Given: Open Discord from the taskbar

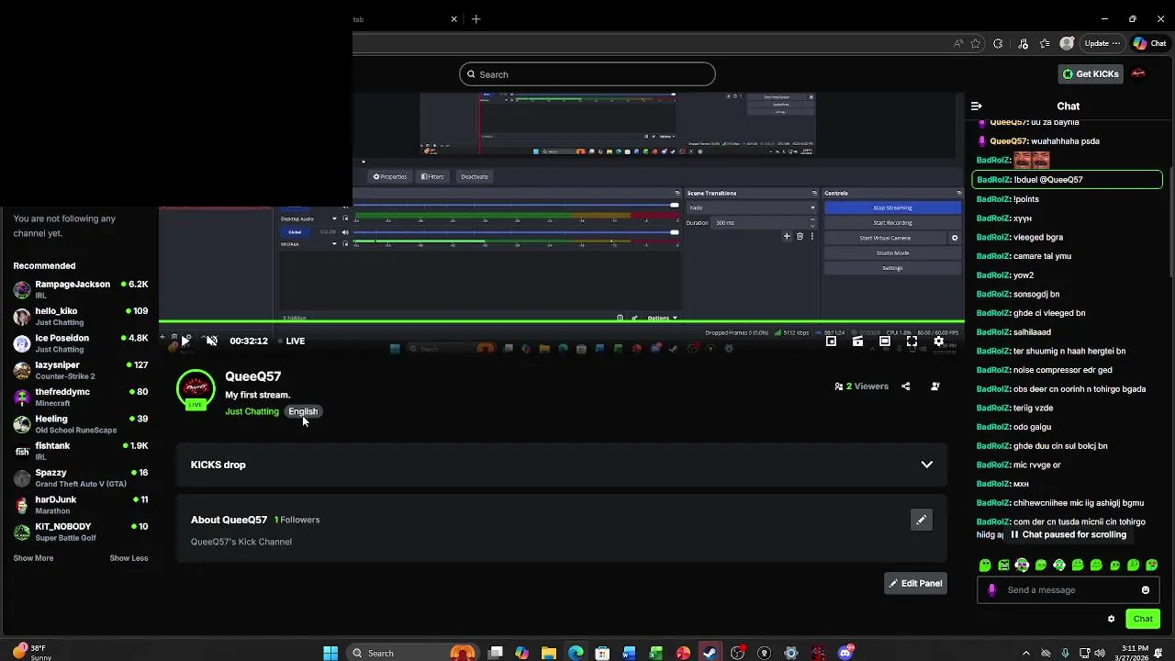Looking at the screenshot, I should [x=845, y=653].
